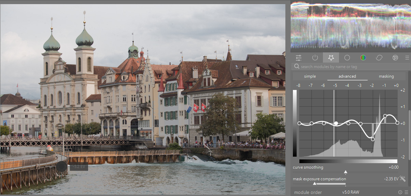Viewport: 411px width, 196px height.
Task: Switch to the simple tab
Action: (310, 76)
